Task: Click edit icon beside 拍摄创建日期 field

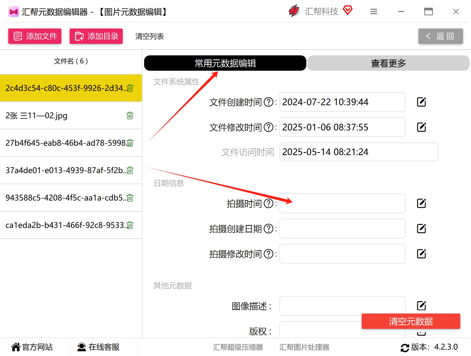Action: [x=421, y=229]
